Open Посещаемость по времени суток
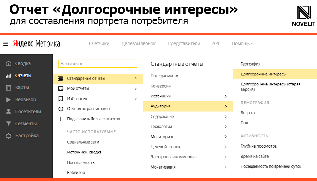This screenshot has height=181, width=317. [271, 167]
